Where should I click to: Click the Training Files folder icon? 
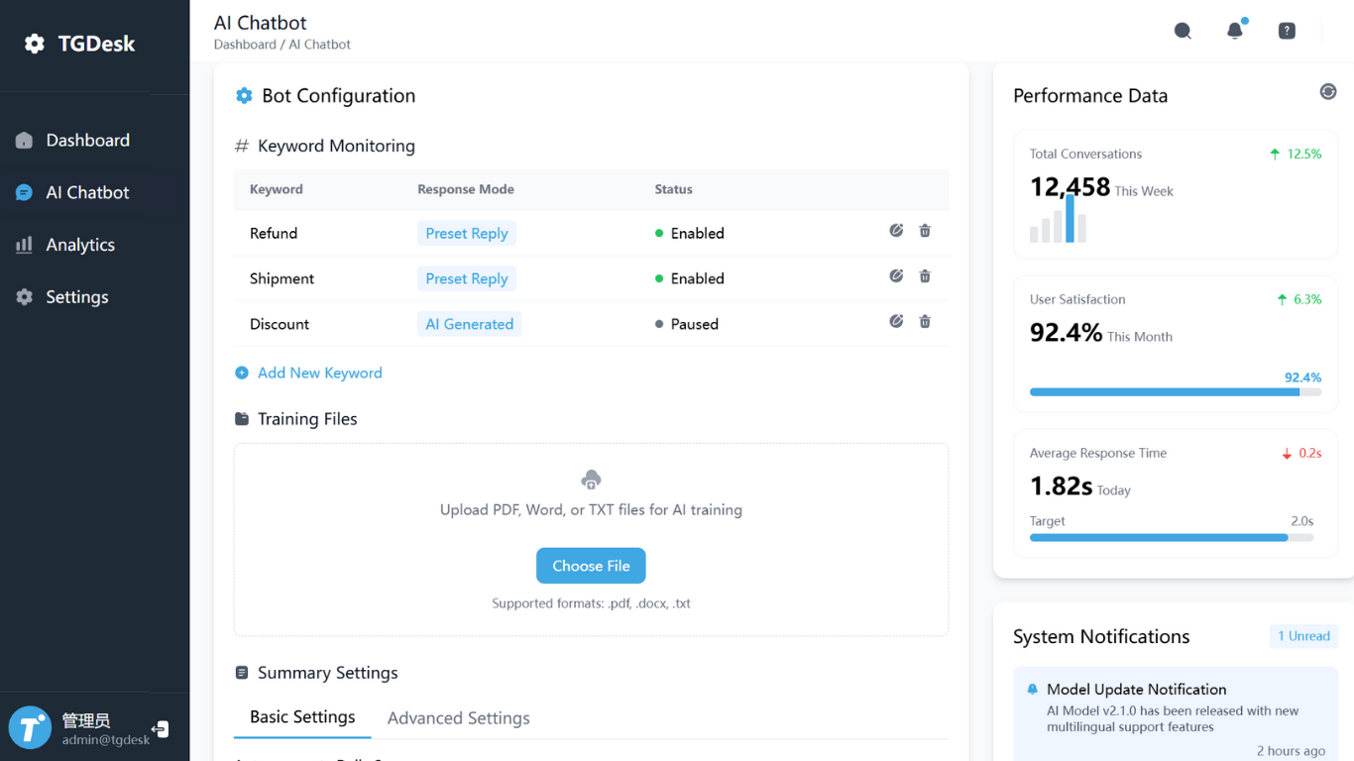(x=242, y=419)
